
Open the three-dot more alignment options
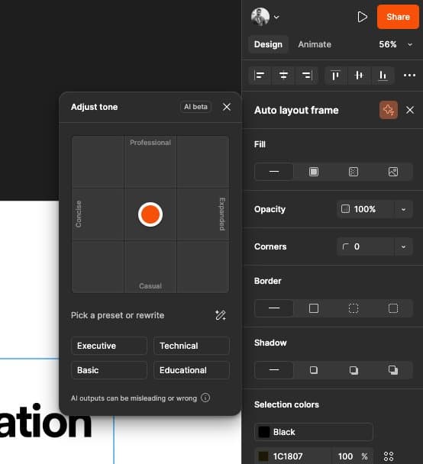(409, 75)
